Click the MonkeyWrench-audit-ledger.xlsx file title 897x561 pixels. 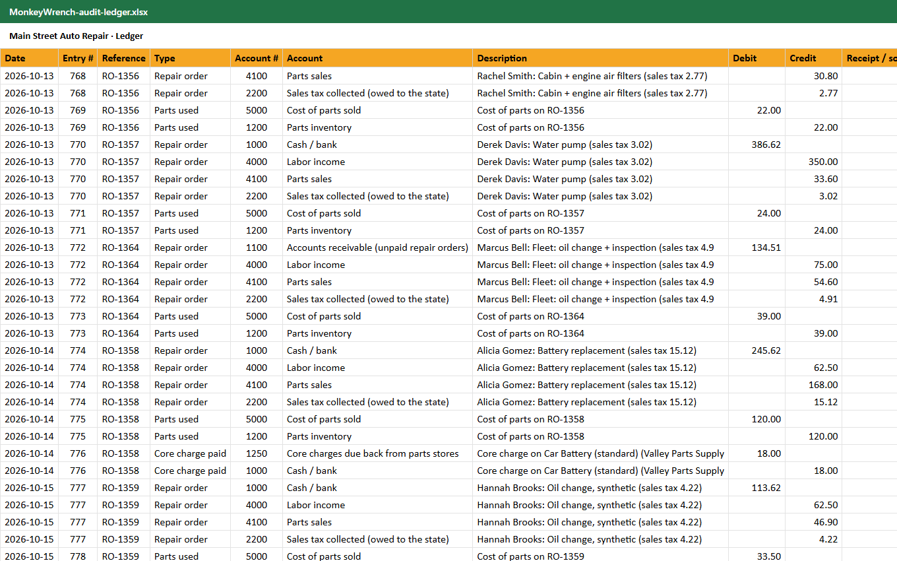tap(78, 12)
